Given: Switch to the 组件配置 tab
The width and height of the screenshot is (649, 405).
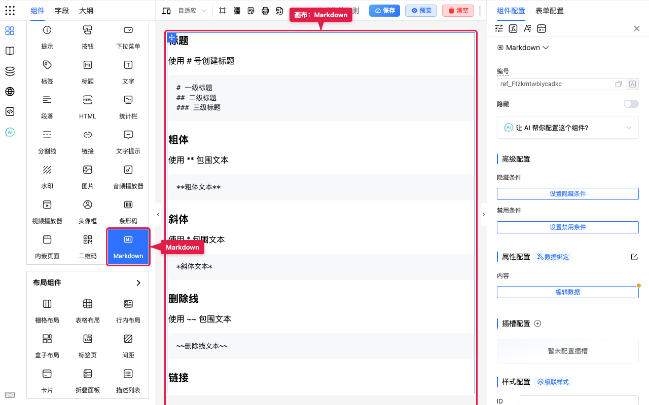Looking at the screenshot, I should (x=511, y=11).
